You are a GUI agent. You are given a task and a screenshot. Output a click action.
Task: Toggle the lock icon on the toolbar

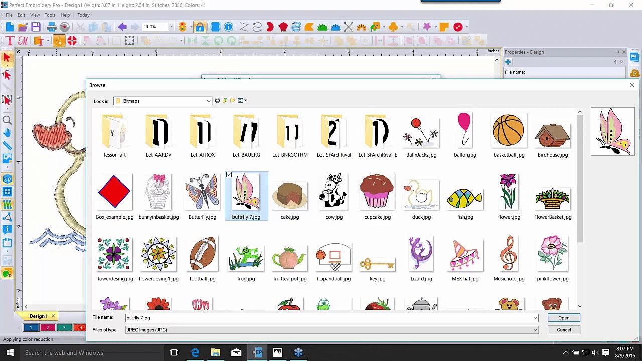(x=200, y=27)
